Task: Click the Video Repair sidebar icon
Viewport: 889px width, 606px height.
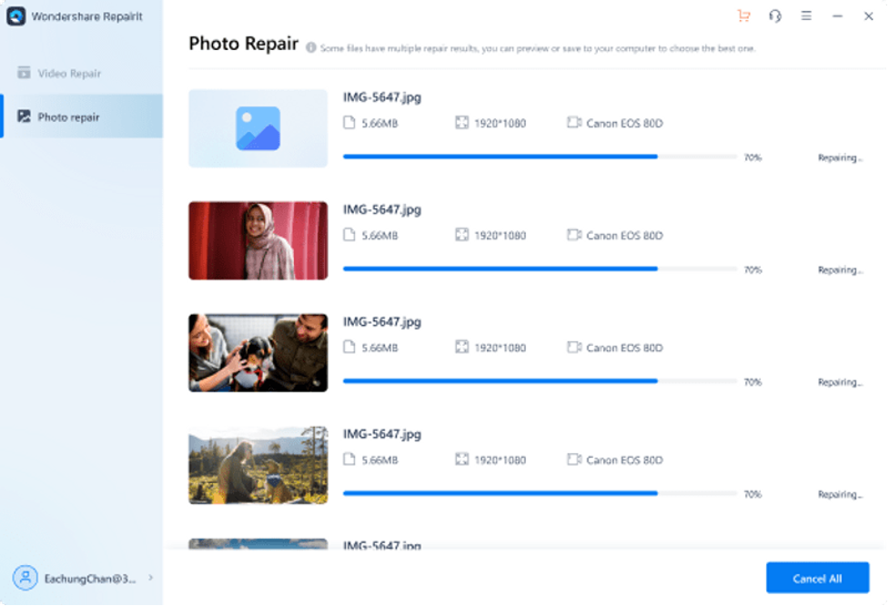Action: (x=24, y=73)
